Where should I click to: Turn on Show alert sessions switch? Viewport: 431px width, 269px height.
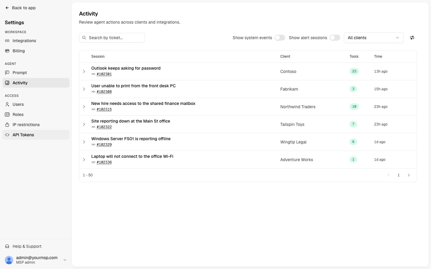tap(335, 38)
